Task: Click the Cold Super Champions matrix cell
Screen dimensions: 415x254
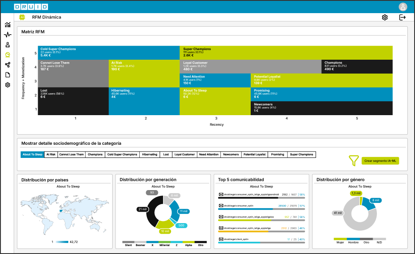Action: tap(109, 52)
